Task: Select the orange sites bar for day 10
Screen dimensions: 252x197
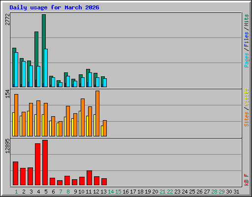Action: click(83, 117)
